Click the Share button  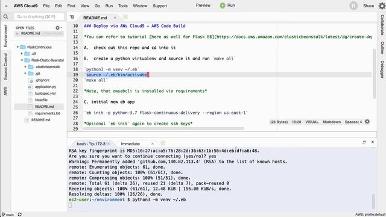[x=369, y=5]
